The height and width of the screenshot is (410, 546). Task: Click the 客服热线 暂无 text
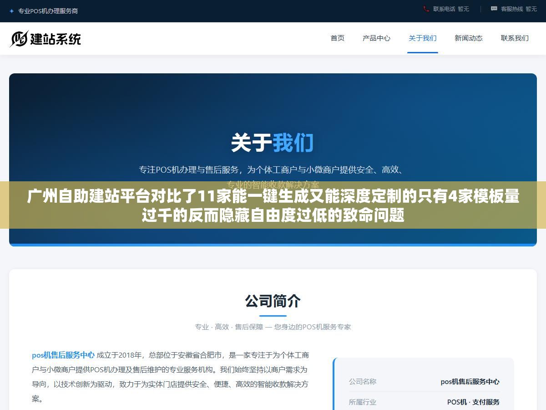pos(519,9)
